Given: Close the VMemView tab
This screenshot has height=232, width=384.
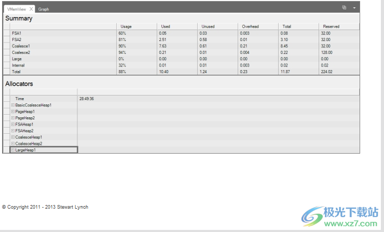Looking at the screenshot, I should [31, 9].
